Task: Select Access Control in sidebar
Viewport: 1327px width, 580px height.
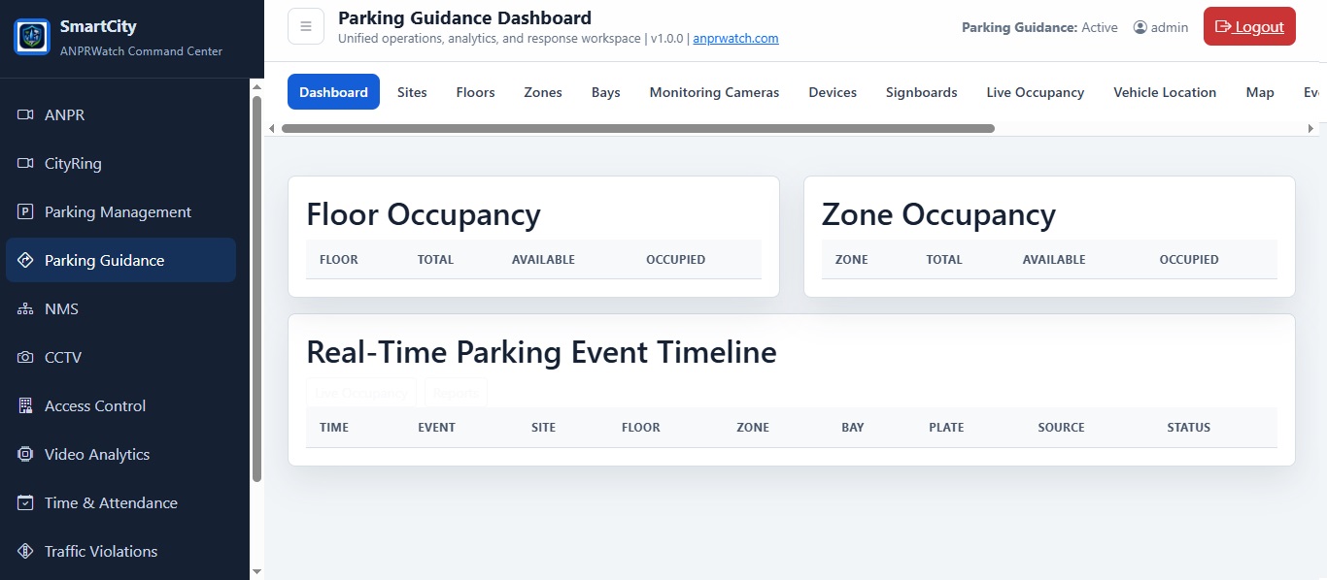Action: (120, 405)
